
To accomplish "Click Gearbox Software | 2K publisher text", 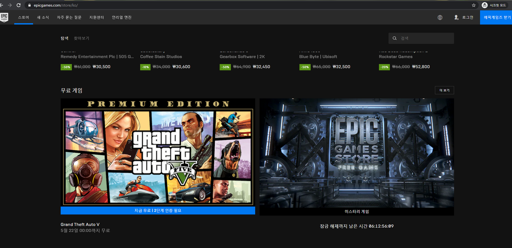I will click(242, 57).
